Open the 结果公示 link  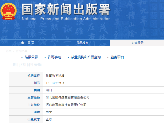31,57
